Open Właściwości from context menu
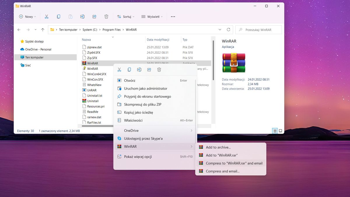Image resolution: width=350 pixels, height=197 pixels. coord(155,120)
